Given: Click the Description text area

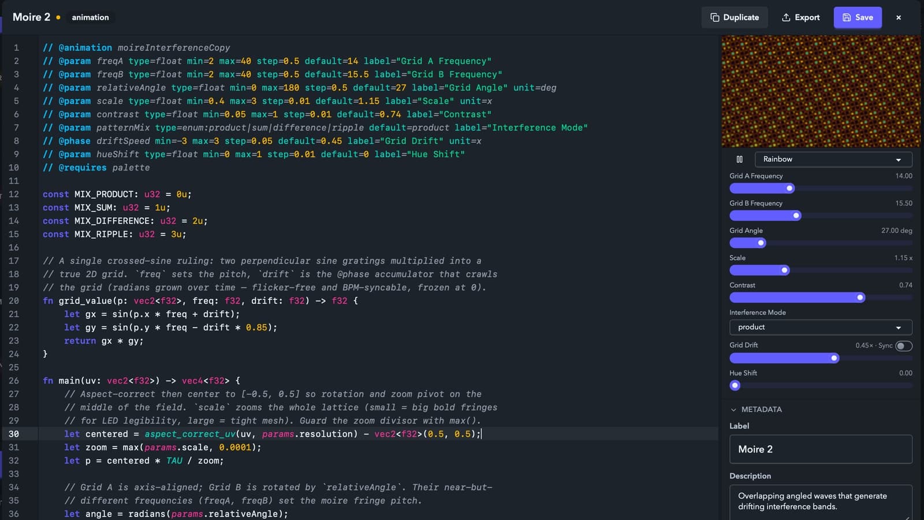Looking at the screenshot, I should point(821,502).
